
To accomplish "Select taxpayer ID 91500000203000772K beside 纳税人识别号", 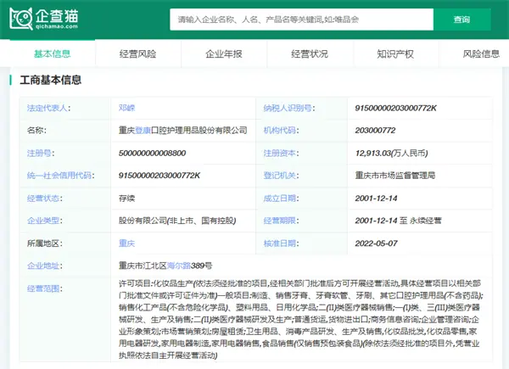I will 395,108.
